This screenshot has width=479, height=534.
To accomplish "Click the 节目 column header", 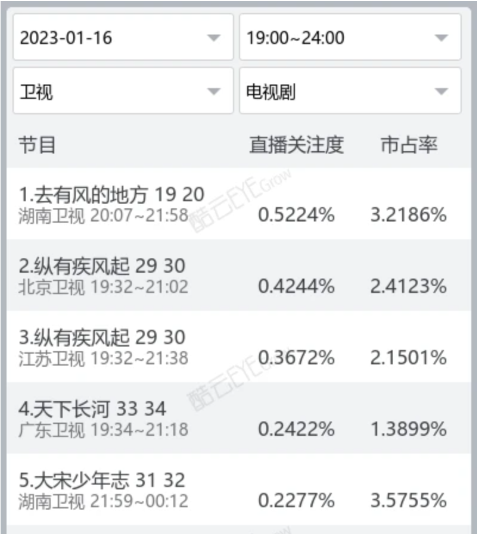I will (x=37, y=145).
